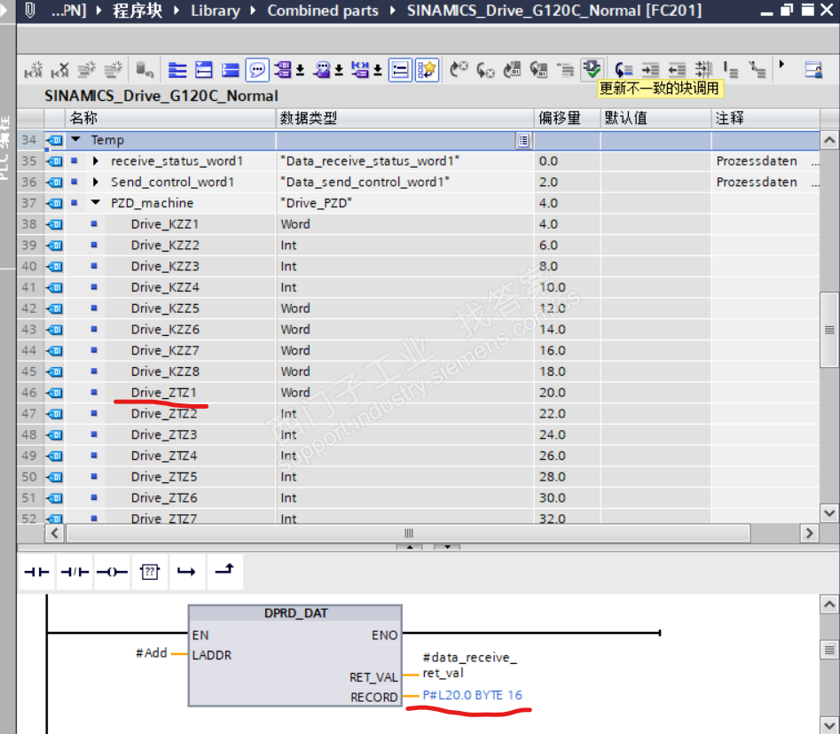Click the indent-right toolbar icon
This screenshot has width=840, height=734.
point(650,70)
